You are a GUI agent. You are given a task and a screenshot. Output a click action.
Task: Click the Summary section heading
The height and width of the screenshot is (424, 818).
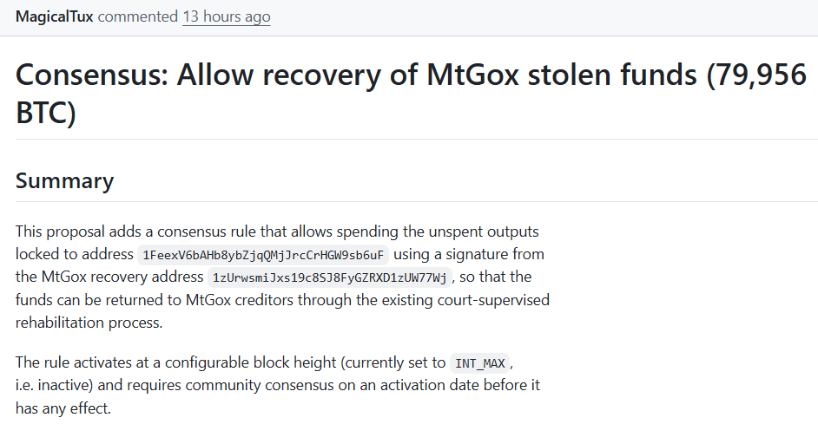pyautogui.click(x=64, y=180)
